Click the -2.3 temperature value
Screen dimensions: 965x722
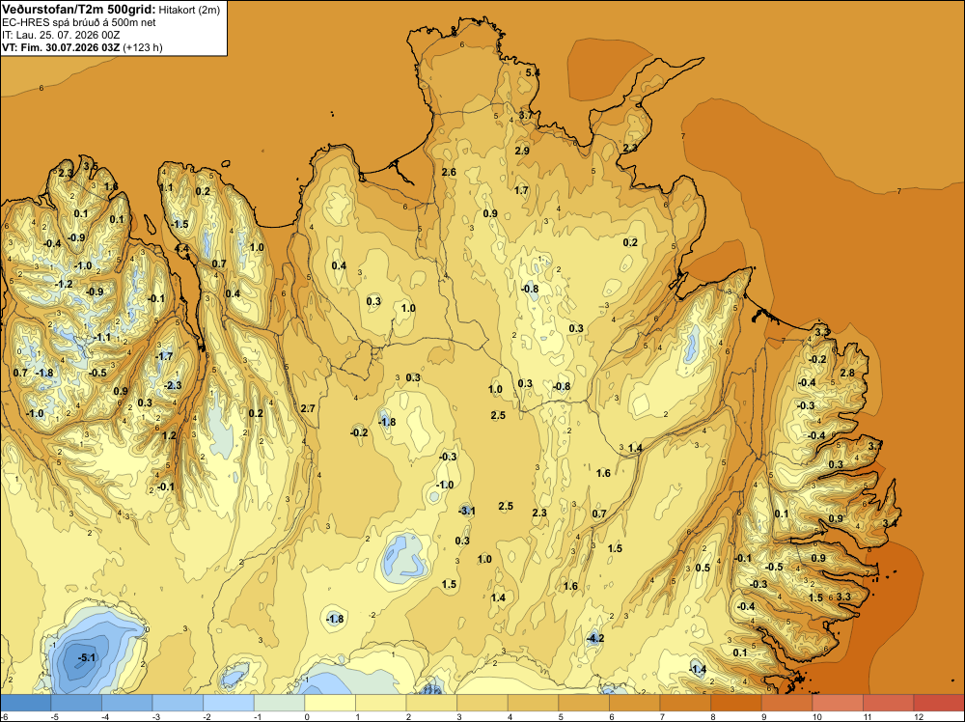173,385
